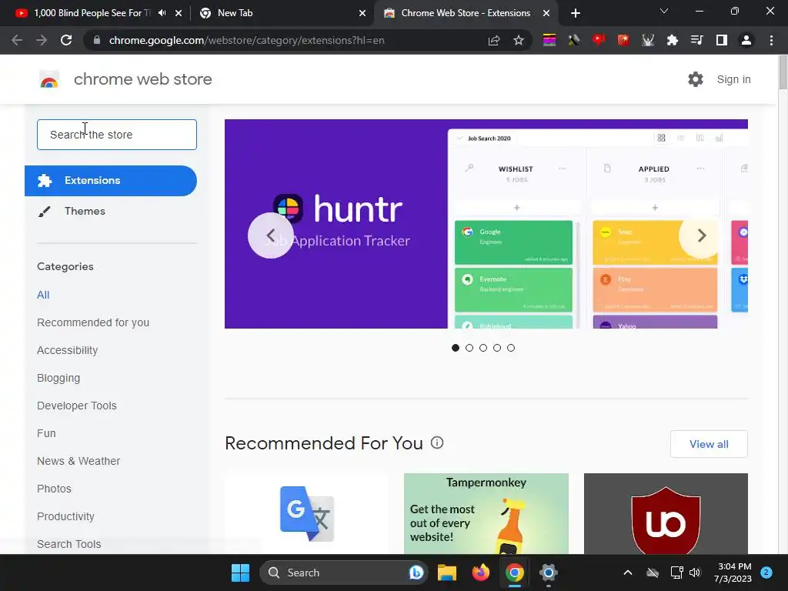Click Sign in
This screenshot has width=788, height=591.
coord(733,79)
